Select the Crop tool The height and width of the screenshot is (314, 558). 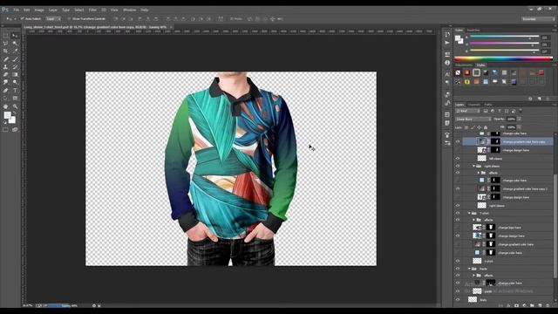[x=6, y=51]
